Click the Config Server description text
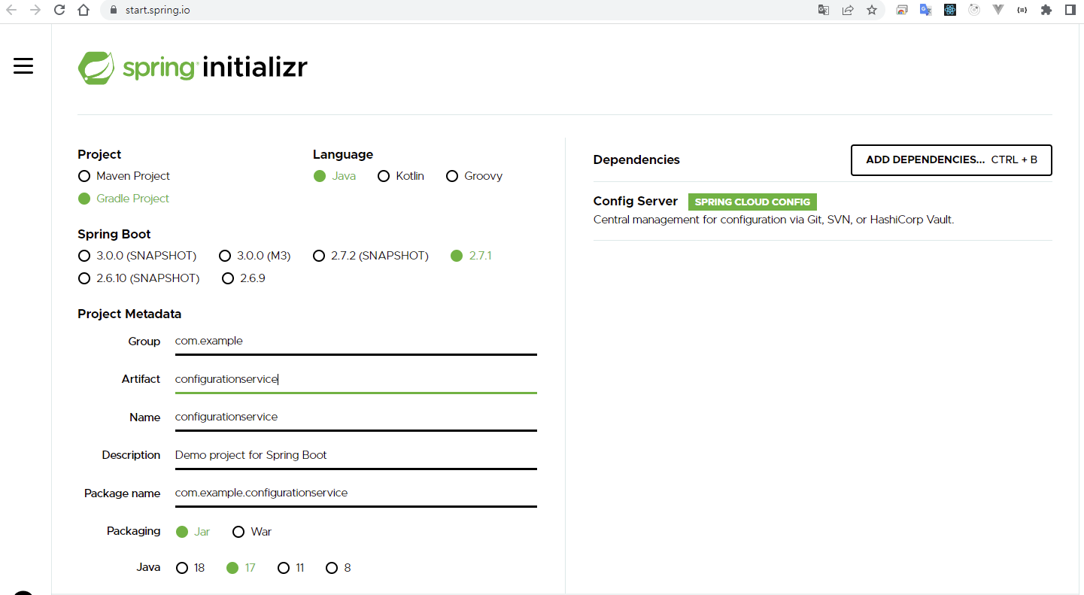 [773, 220]
